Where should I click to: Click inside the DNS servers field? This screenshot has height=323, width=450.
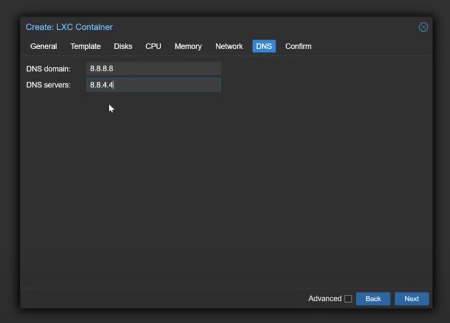point(154,85)
